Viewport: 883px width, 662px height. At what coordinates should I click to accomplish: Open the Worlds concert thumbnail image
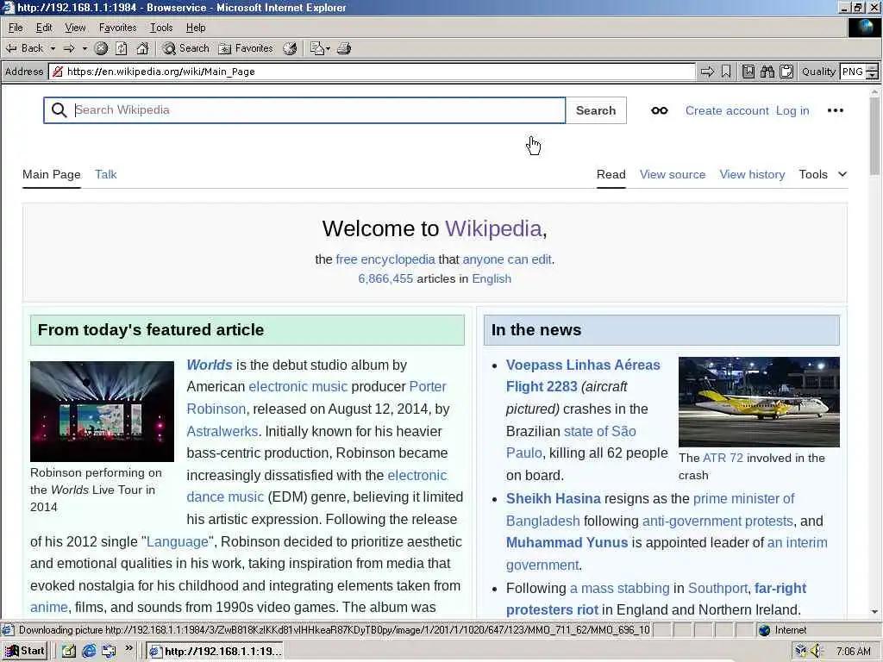(102, 411)
